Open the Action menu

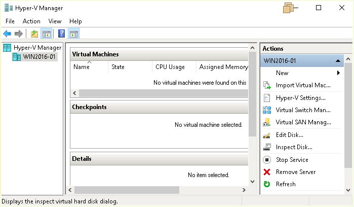pos(31,21)
